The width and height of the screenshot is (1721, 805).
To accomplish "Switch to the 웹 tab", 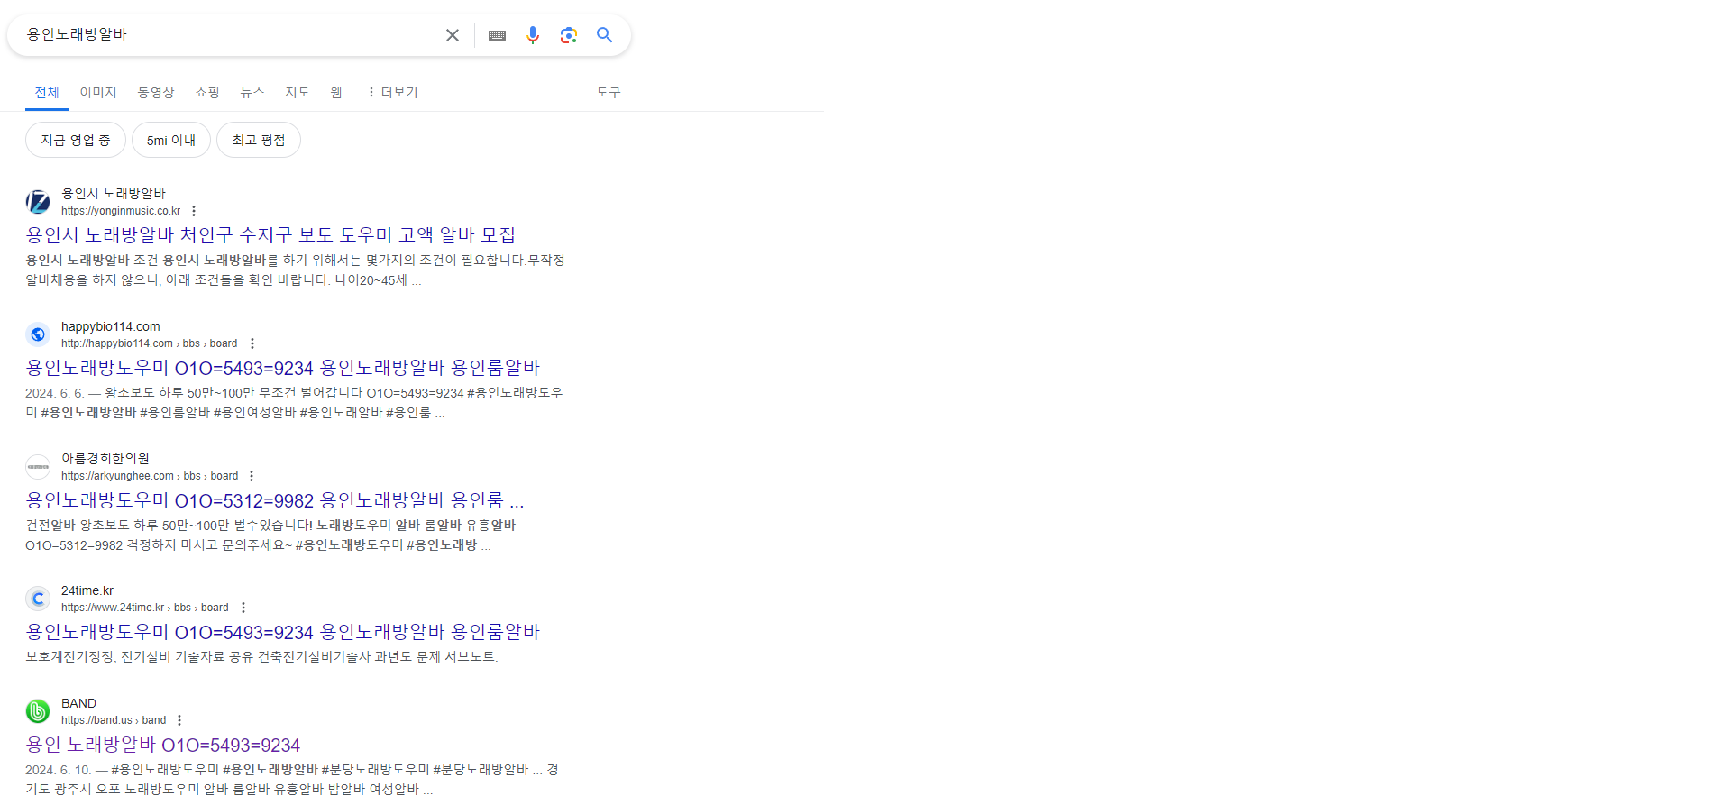I will click(x=336, y=92).
